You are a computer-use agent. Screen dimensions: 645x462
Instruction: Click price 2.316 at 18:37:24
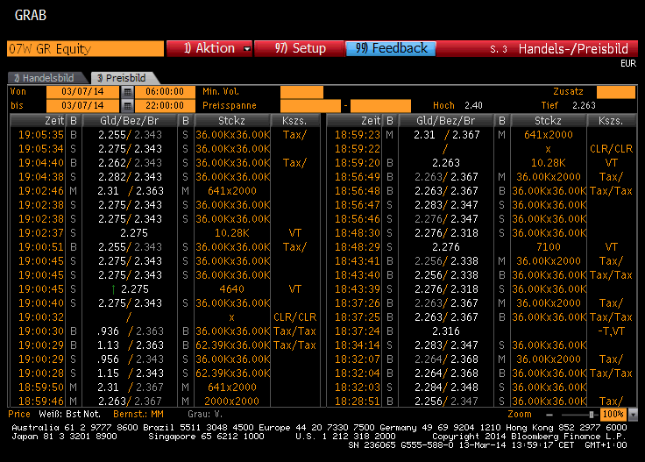(446, 331)
